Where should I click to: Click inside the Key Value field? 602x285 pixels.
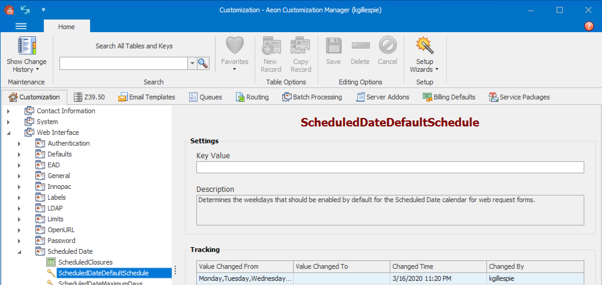pyautogui.click(x=390, y=167)
